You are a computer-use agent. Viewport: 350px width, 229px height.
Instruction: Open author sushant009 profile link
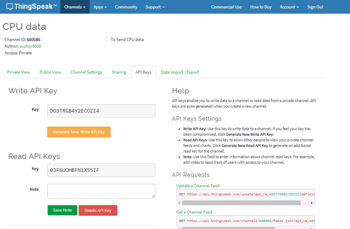coord(30,46)
